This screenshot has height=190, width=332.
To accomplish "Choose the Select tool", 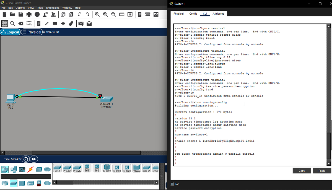I will (x=4, y=24).
